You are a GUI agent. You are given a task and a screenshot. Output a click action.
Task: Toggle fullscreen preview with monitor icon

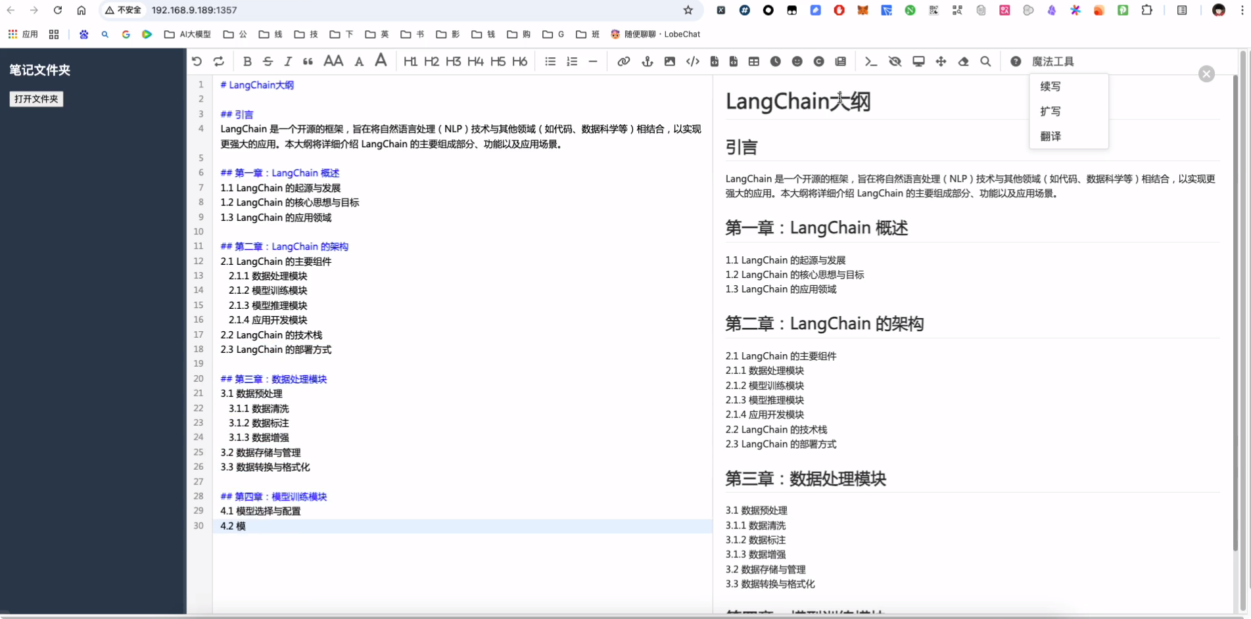click(x=918, y=61)
